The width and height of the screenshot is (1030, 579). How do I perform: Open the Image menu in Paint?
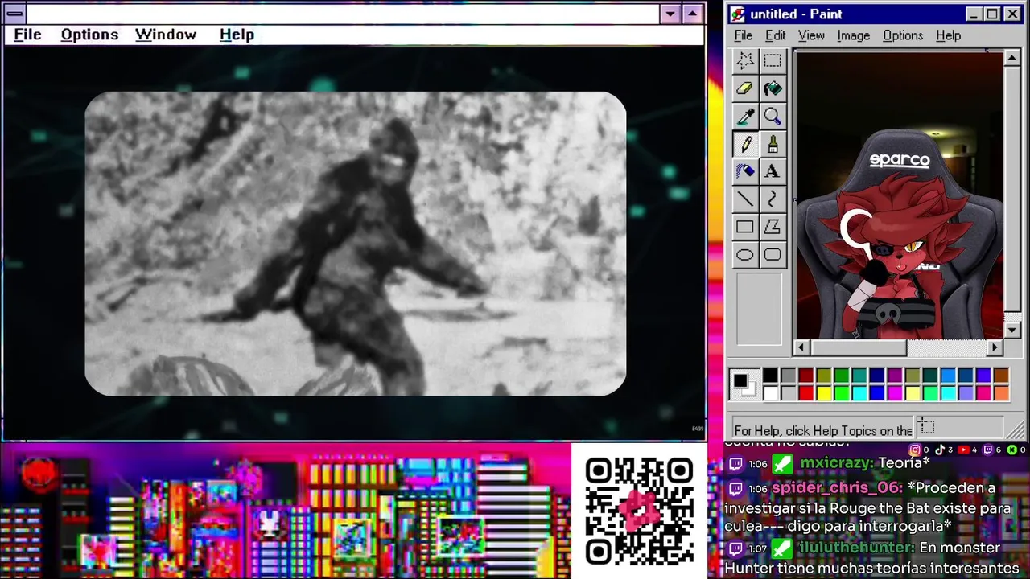(853, 35)
